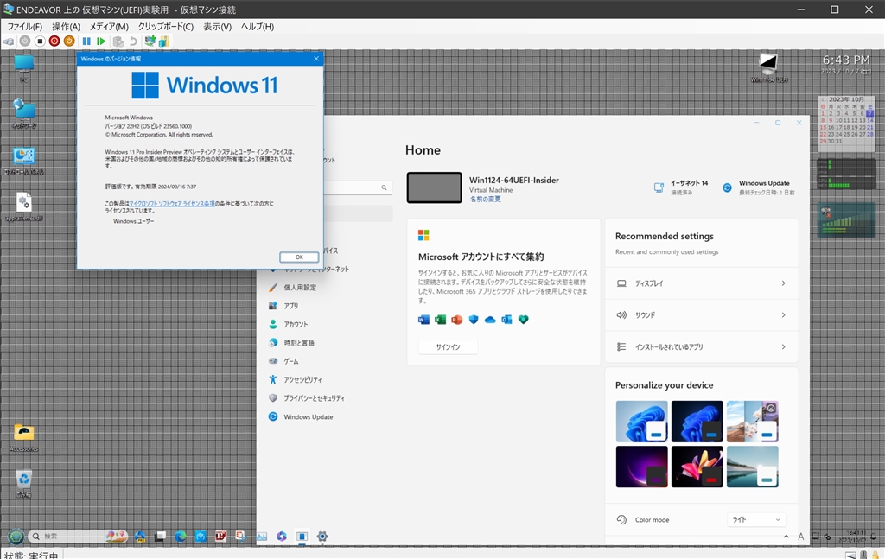Open the Color mode ライト dropdown
This screenshot has width=885, height=559.
(x=756, y=519)
